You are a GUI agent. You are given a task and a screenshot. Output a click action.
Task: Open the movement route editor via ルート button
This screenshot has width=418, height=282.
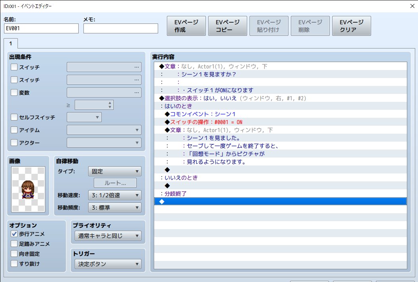[114, 183]
